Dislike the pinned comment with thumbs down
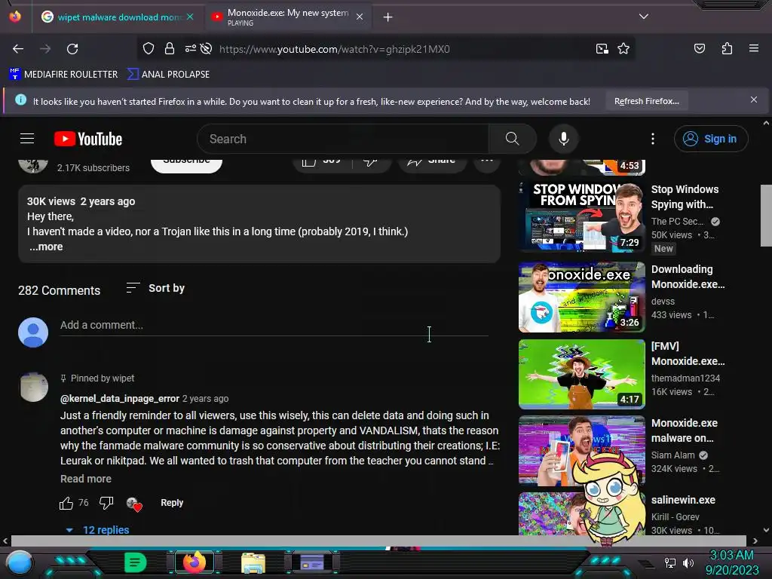 (106, 503)
